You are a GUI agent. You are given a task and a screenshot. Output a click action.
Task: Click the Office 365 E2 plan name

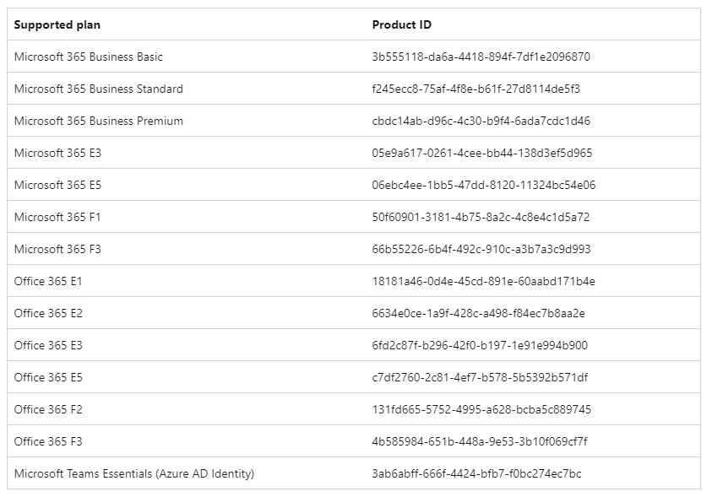(x=48, y=313)
